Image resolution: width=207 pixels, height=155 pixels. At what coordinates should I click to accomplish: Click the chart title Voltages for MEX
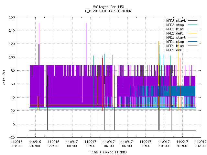tap(108, 7)
